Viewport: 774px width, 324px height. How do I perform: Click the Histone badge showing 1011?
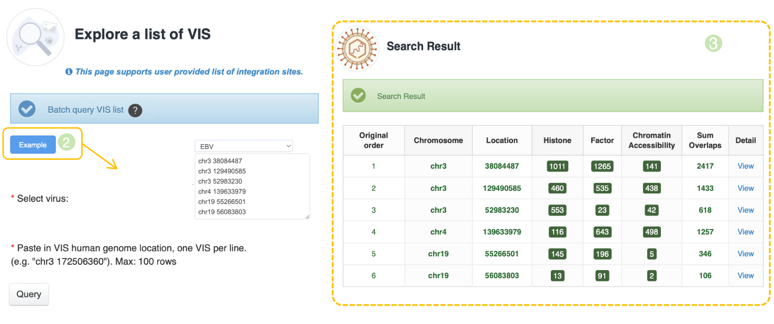coord(557,166)
